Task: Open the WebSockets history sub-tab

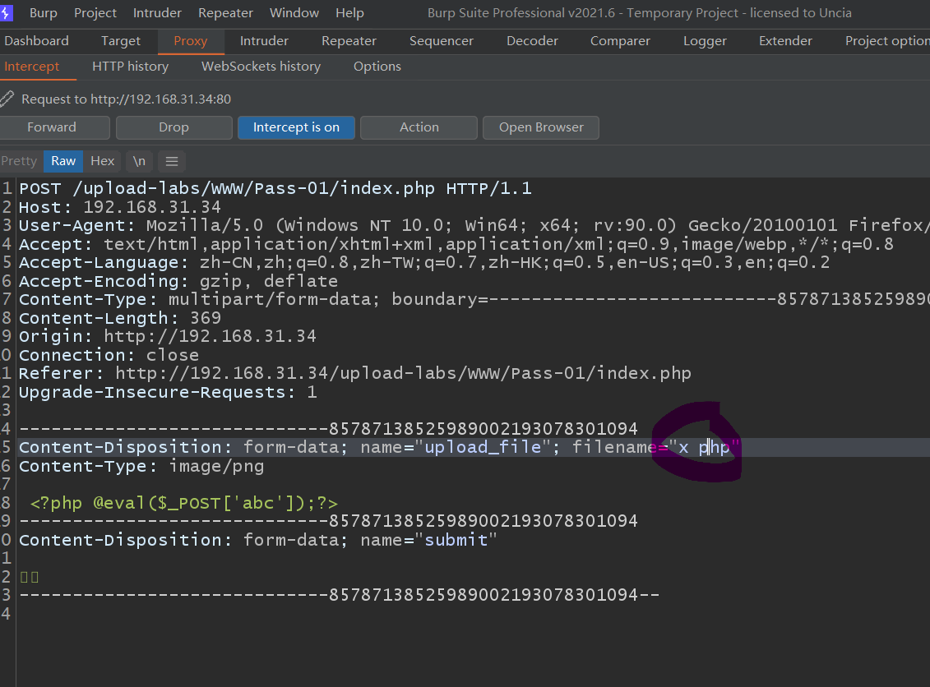Action: pyautogui.click(x=261, y=67)
